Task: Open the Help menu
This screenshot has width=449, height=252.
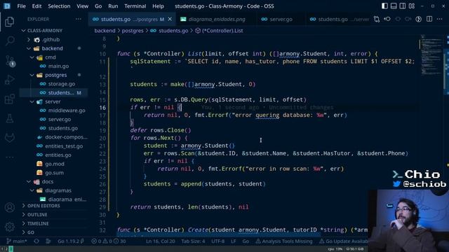Action: [x=158, y=6]
